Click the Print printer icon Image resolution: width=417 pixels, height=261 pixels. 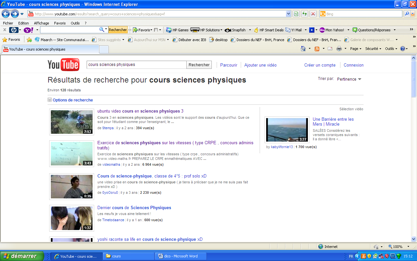(339, 49)
